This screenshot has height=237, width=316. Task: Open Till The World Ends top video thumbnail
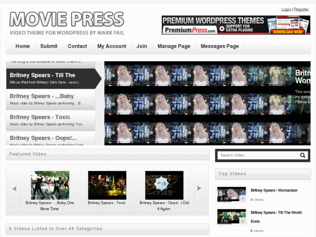(x=232, y=217)
